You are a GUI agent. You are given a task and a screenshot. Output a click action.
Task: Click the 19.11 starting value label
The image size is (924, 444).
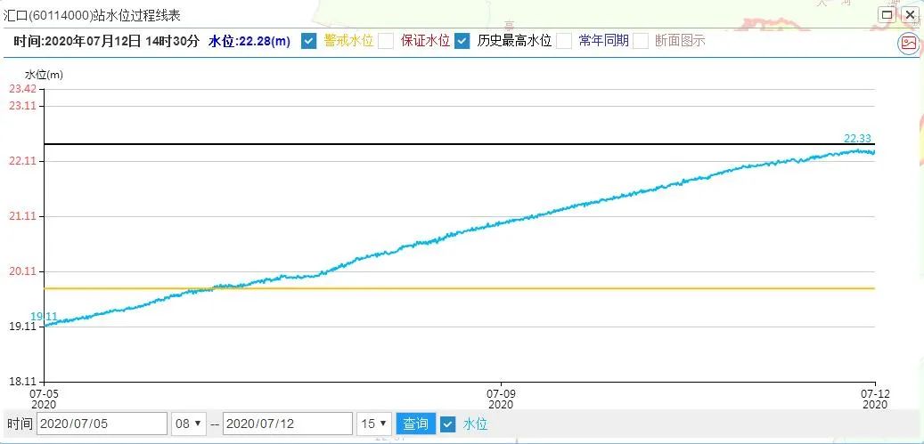pyautogui.click(x=44, y=317)
